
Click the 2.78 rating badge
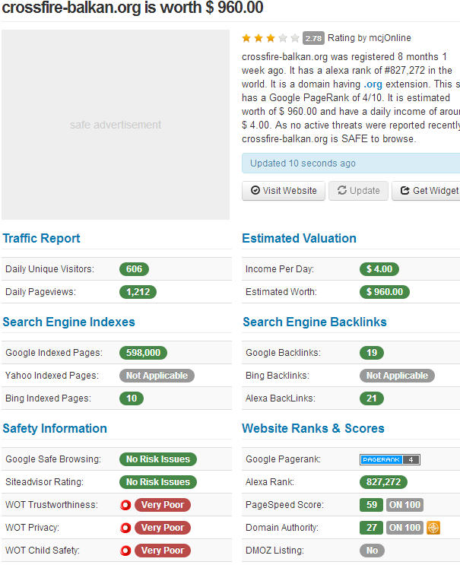tap(313, 38)
